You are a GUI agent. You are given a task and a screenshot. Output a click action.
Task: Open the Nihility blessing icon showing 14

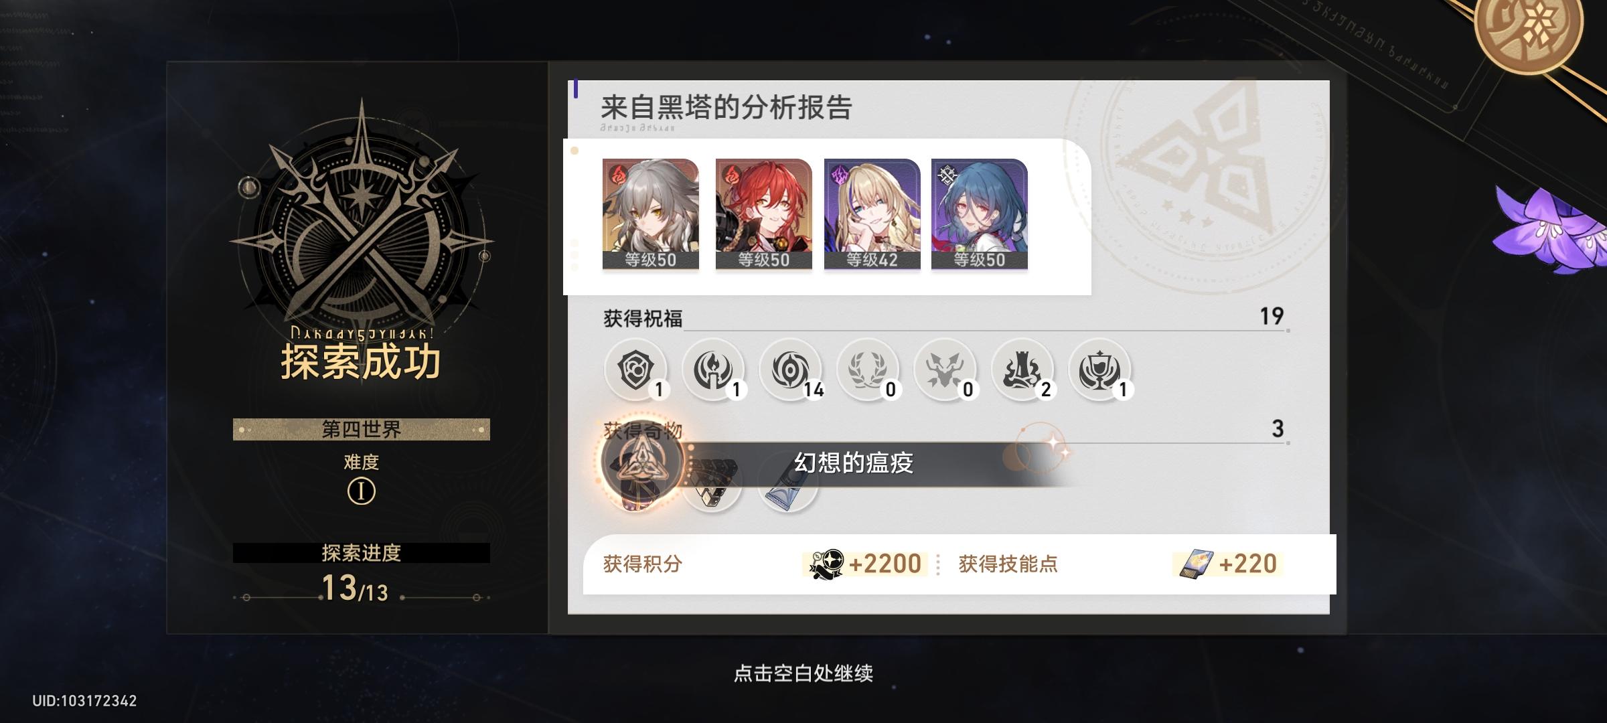tap(790, 370)
